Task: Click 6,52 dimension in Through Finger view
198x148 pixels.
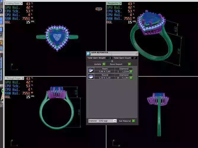Action: pyautogui.click(x=76, y=92)
